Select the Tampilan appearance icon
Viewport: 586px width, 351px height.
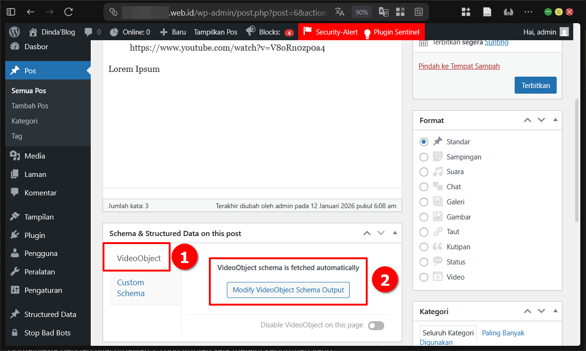[16, 217]
